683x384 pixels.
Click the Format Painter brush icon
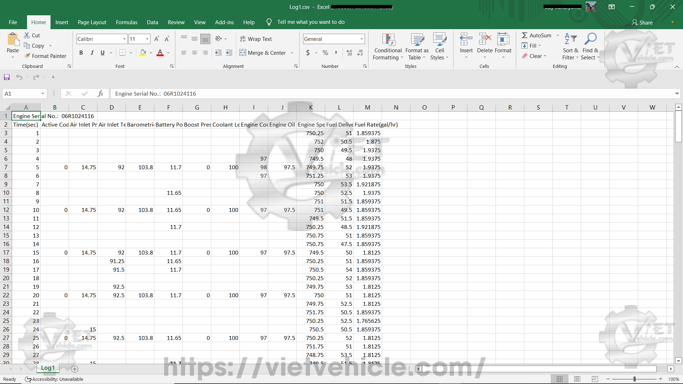tap(27, 56)
